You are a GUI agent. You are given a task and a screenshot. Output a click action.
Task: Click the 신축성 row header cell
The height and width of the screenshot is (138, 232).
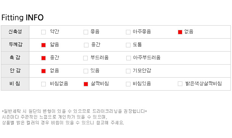click(15, 32)
